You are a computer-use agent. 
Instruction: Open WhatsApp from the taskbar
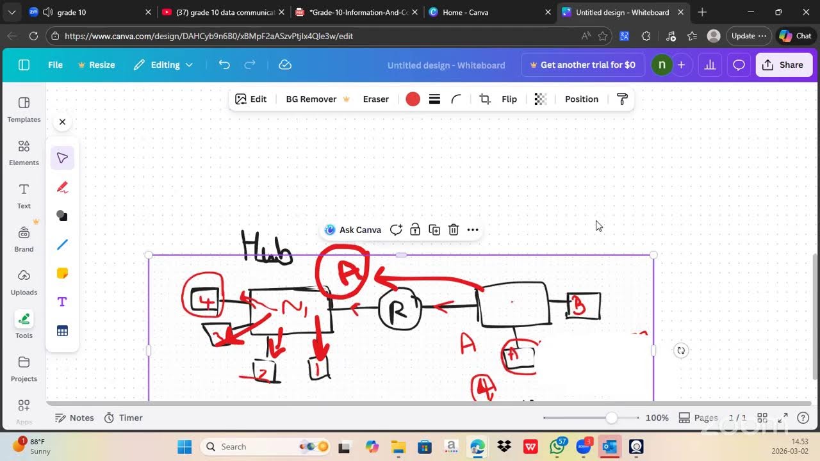coord(557,446)
